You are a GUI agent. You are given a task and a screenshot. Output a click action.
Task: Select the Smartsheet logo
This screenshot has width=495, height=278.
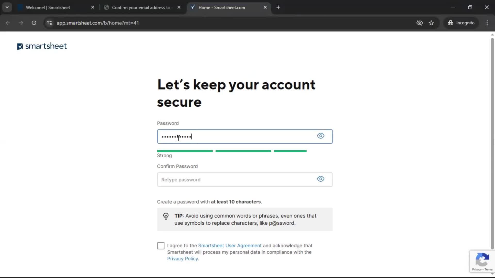coord(42,46)
